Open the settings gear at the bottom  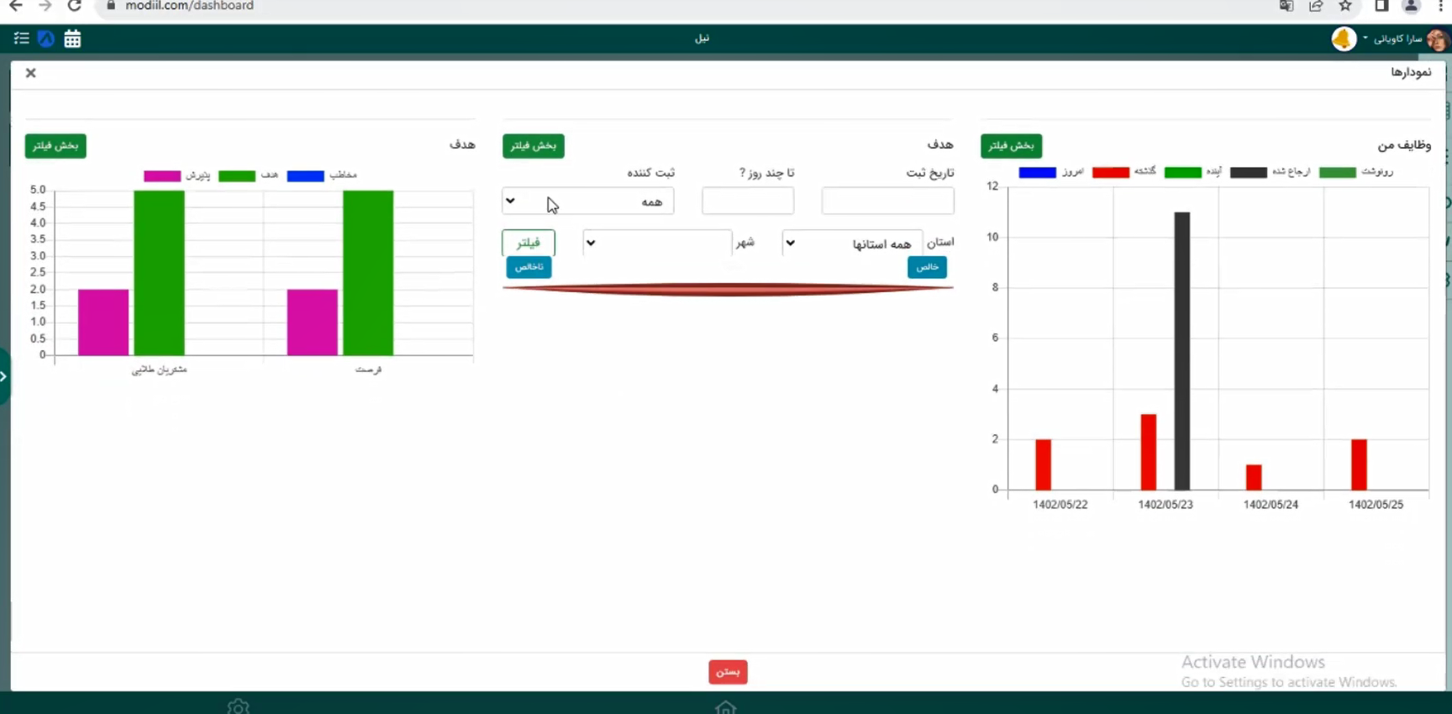(238, 707)
